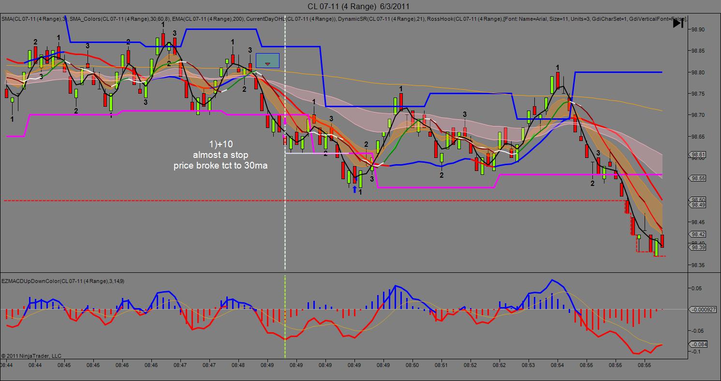Click the SMA_Colors indicator label
This screenshot has width=721, height=381.
tap(120, 19)
